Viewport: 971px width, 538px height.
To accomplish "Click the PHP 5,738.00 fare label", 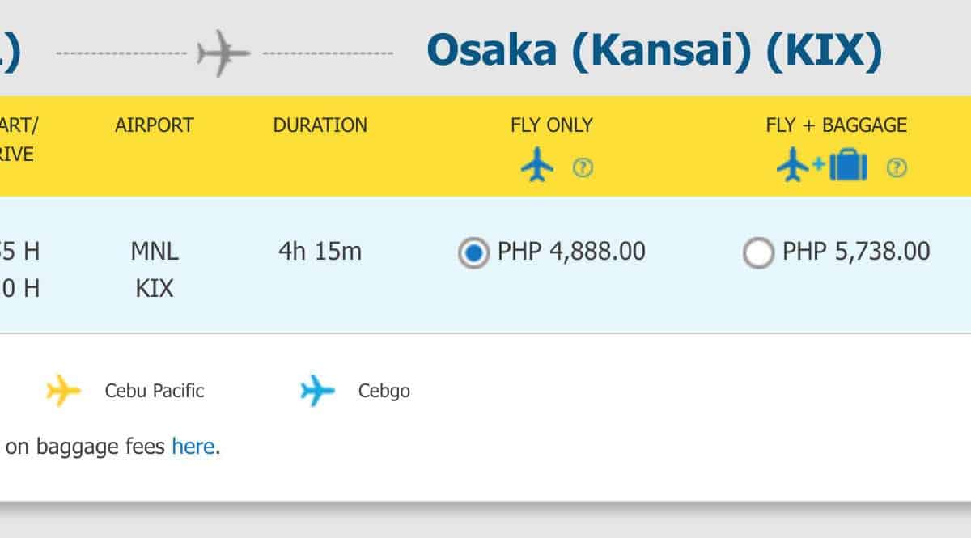I will (856, 252).
